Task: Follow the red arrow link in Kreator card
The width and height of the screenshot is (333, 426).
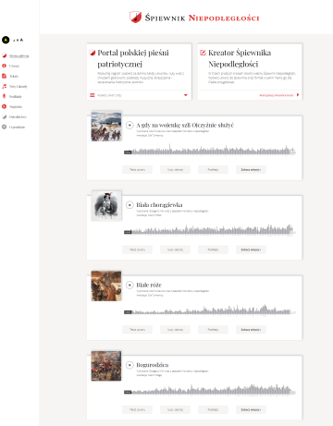Action: pyautogui.click(x=298, y=95)
